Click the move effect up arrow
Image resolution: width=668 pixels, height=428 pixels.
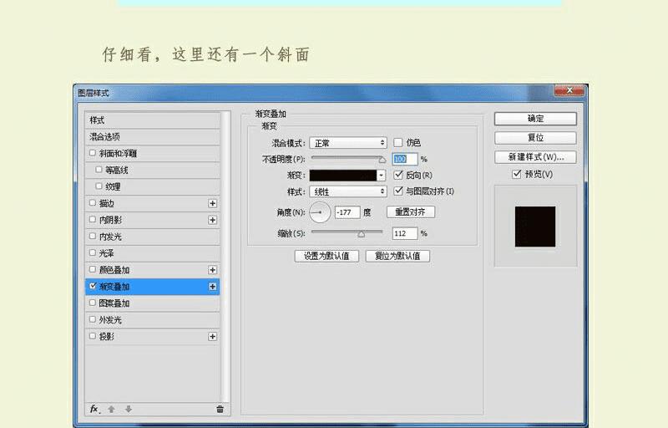coord(111,410)
